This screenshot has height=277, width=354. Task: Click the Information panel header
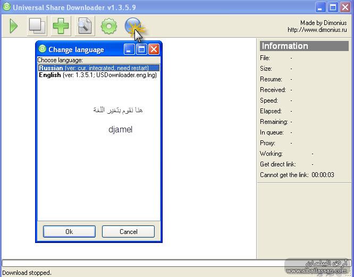[304, 46]
